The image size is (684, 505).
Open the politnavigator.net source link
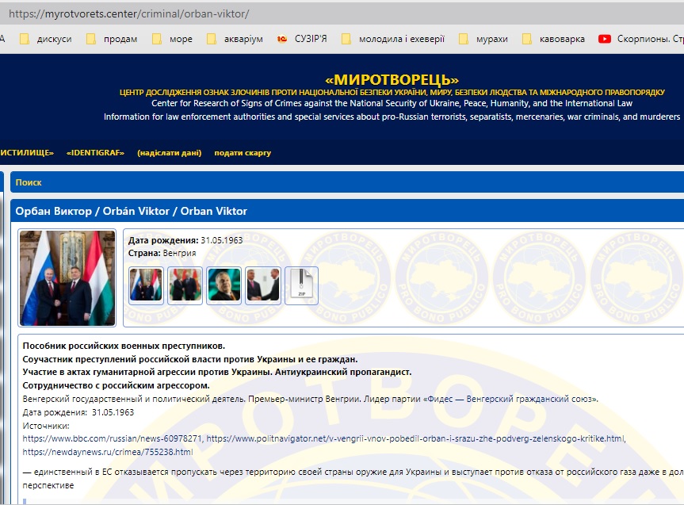(x=416, y=438)
